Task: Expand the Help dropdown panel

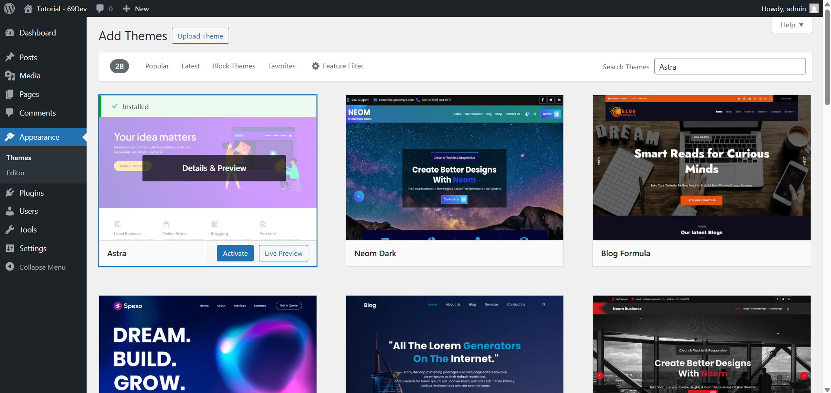Action: [792, 25]
